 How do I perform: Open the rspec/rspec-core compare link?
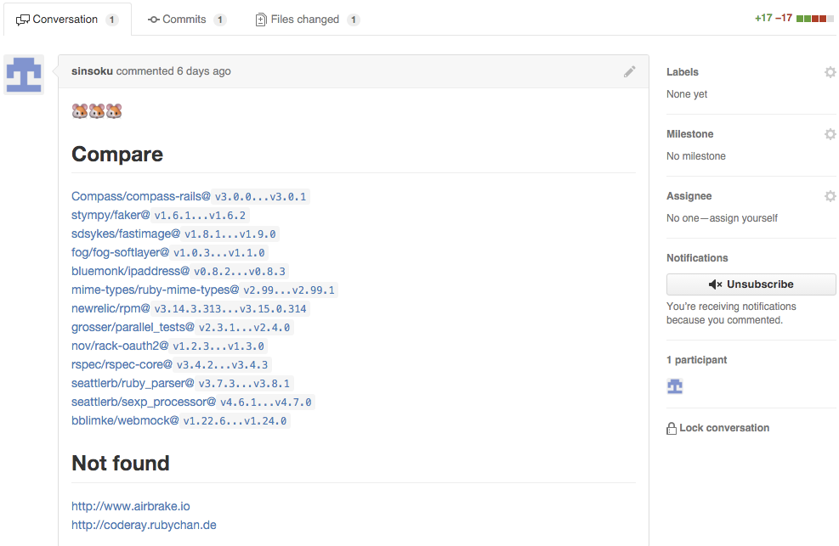point(172,365)
